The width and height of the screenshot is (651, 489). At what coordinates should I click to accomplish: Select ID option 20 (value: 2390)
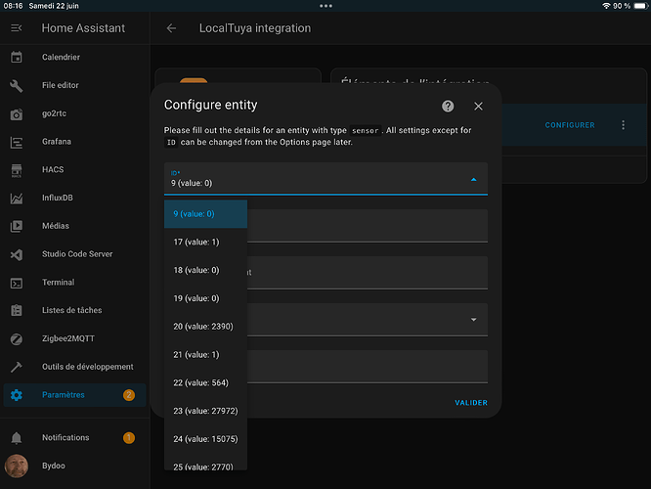205,327
